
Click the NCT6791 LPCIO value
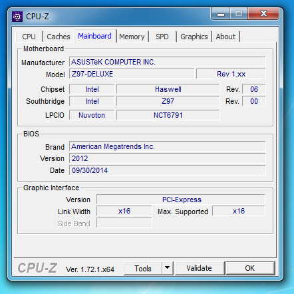click(168, 115)
